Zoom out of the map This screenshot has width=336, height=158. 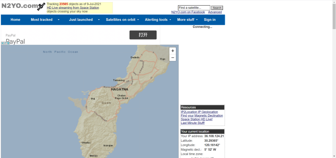click(x=173, y=58)
